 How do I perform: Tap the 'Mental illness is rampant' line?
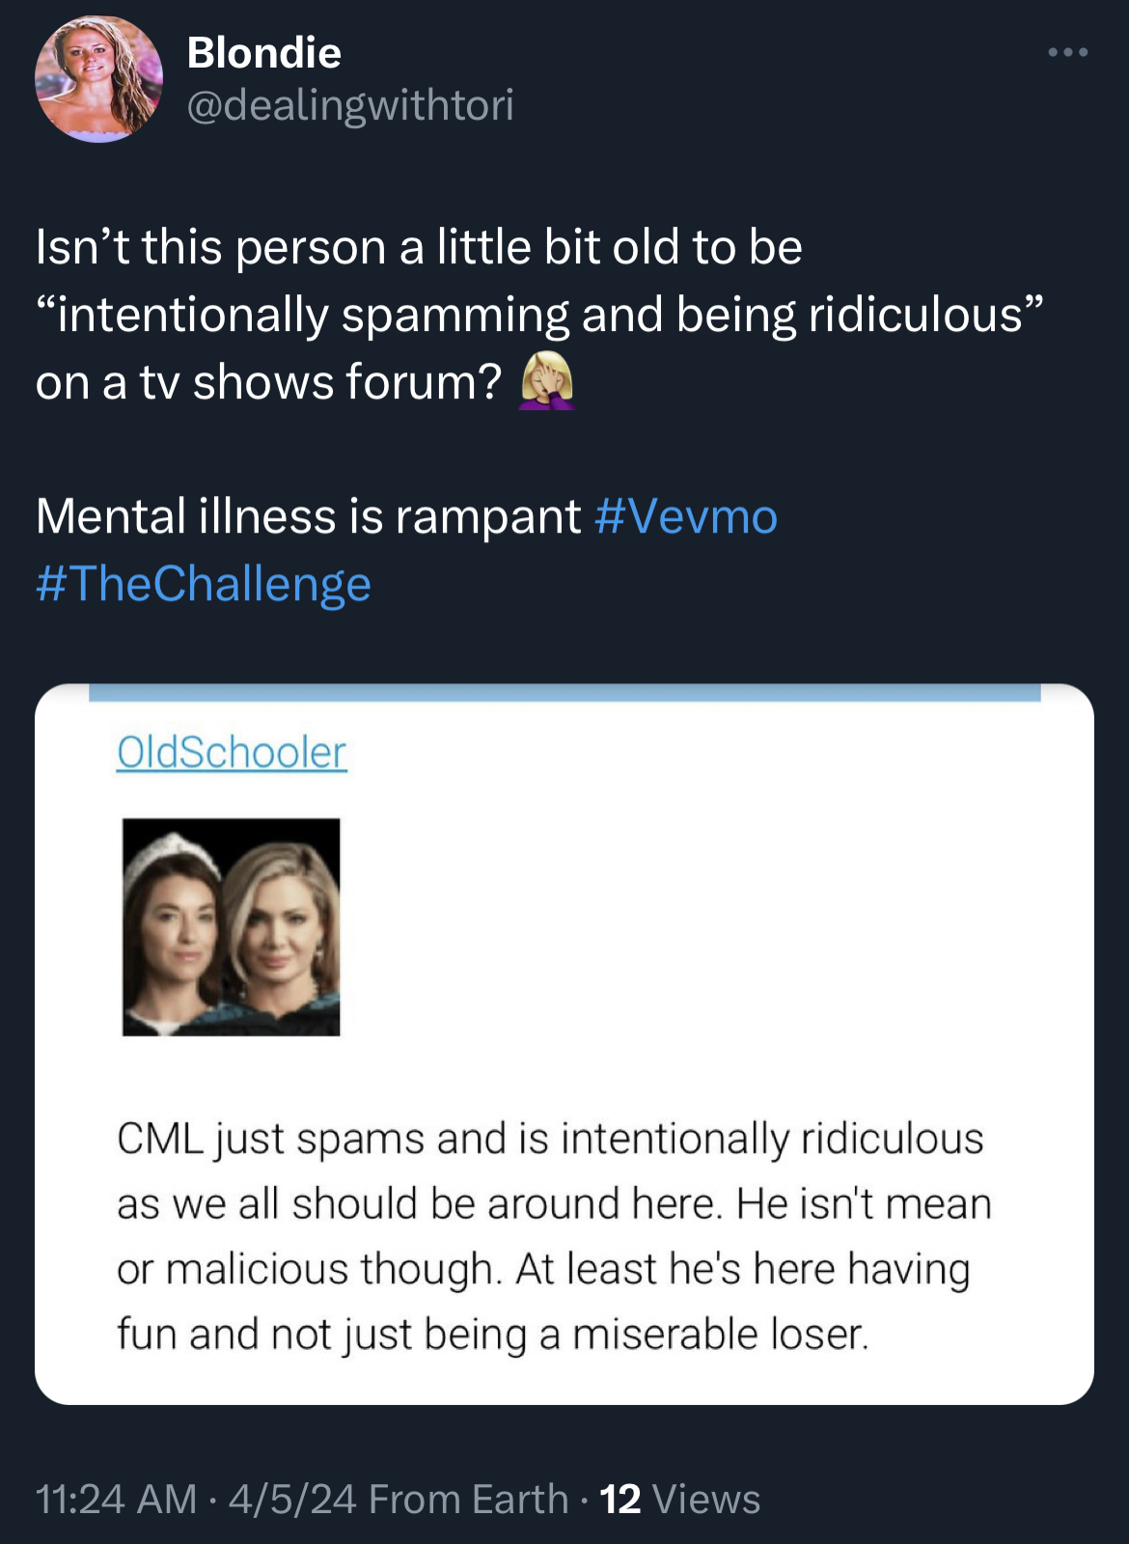[309, 516]
